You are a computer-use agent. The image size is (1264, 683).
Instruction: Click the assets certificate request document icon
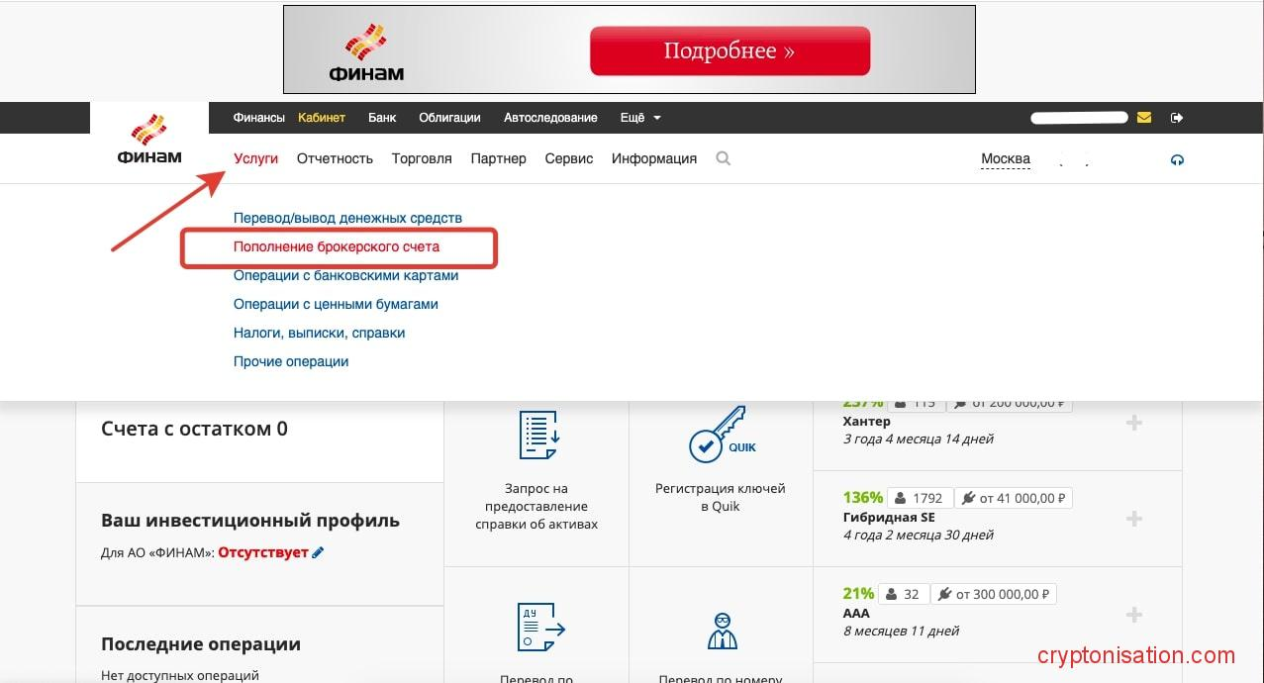click(535, 436)
